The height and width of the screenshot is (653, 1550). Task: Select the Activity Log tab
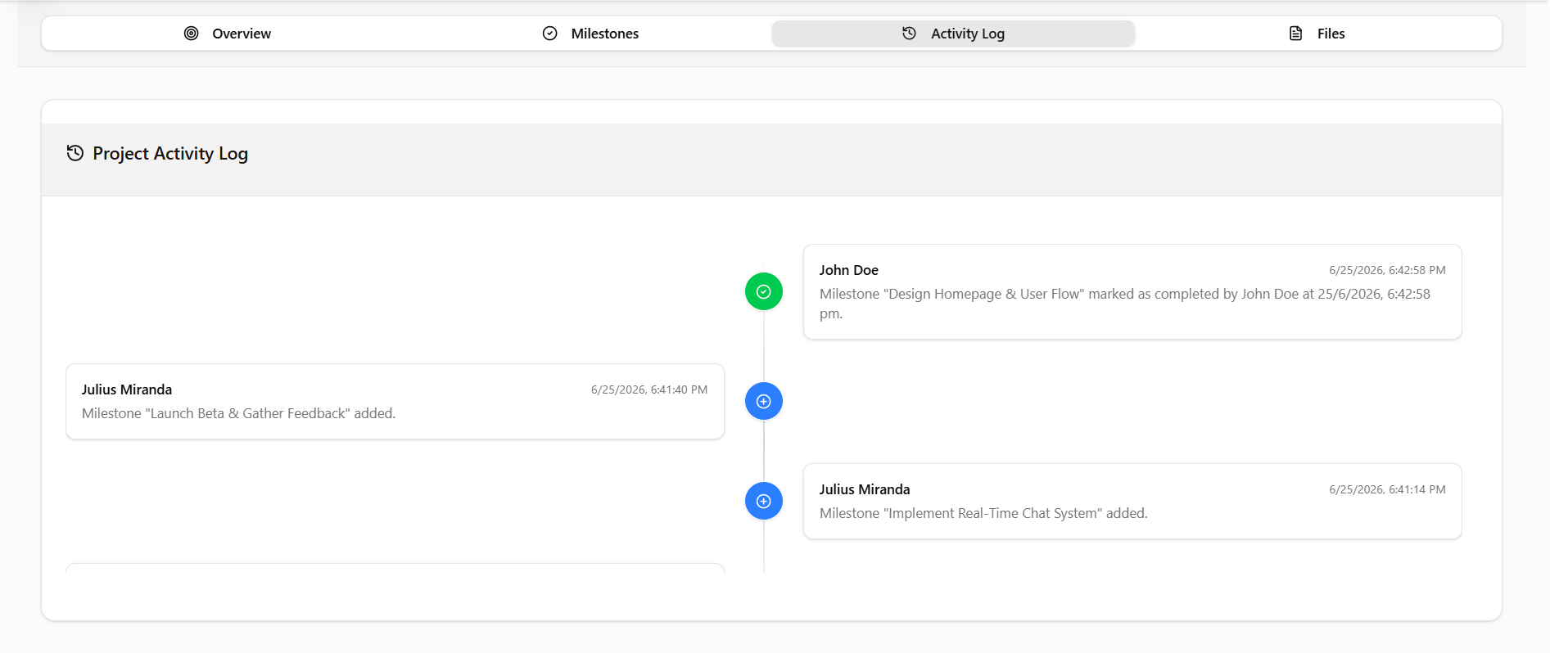tap(953, 34)
